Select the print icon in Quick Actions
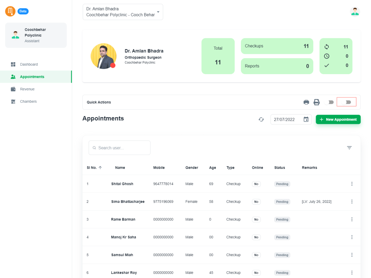 tap(306, 102)
